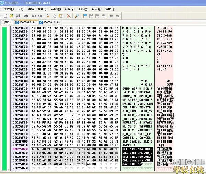This screenshot has height=174, width=206.
Task: Print using the printer toolbar icon
Action: pos(26,16)
